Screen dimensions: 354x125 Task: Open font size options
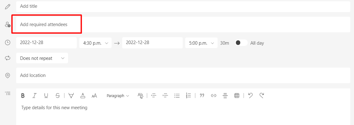pyautogui.click(x=94, y=96)
